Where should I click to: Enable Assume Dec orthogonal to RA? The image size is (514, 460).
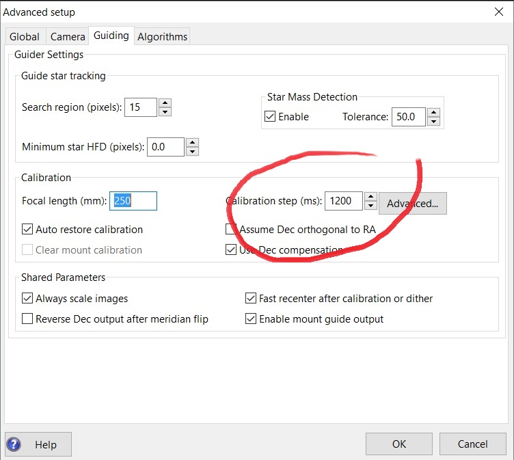(232, 230)
